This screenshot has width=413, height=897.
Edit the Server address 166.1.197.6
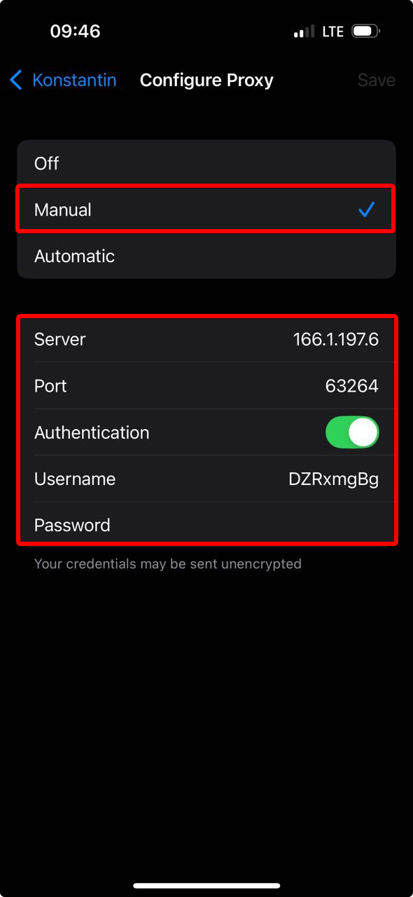[206, 339]
